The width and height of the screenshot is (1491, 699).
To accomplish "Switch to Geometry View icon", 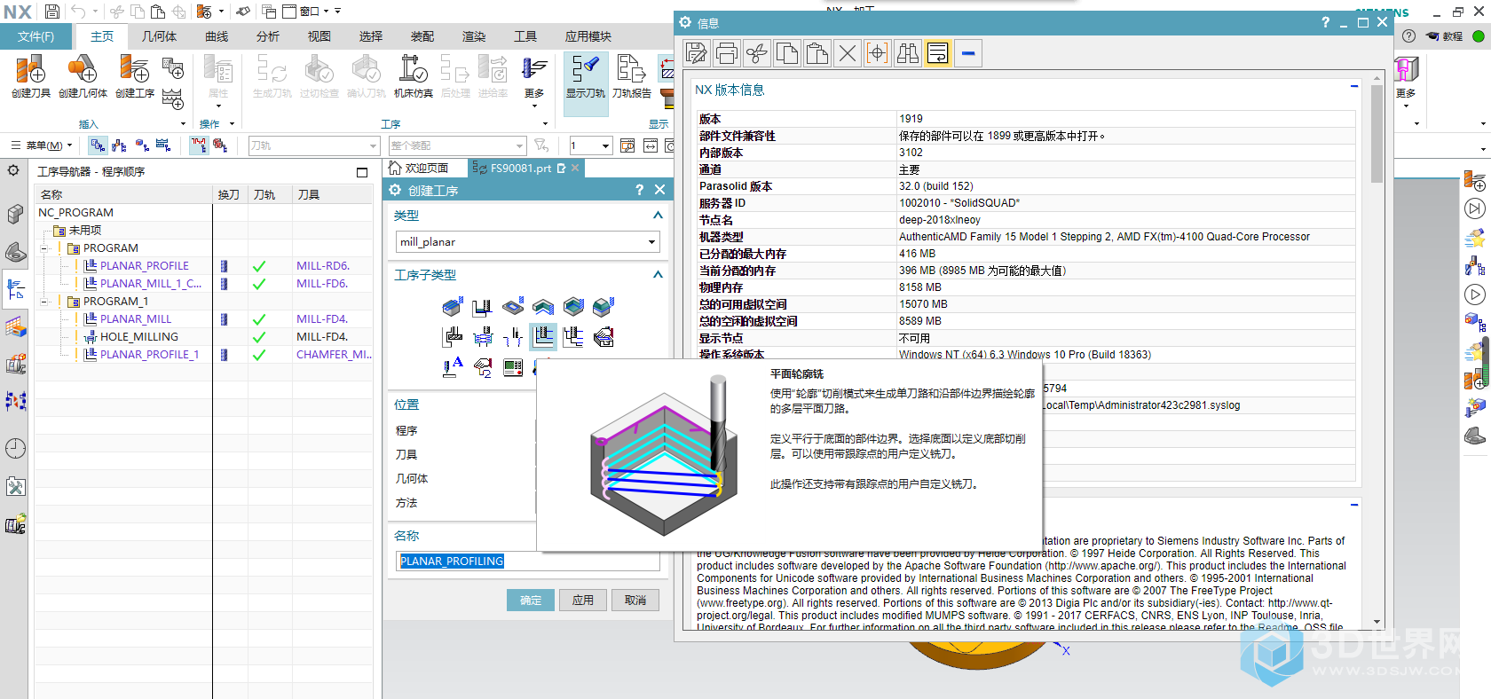I will click(142, 145).
